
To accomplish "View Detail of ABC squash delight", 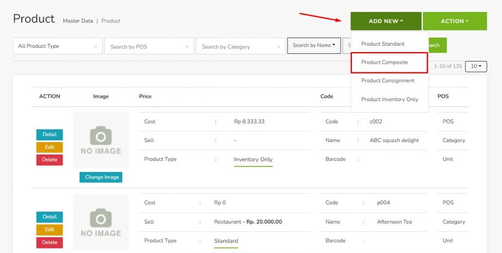I will click(50, 134).
